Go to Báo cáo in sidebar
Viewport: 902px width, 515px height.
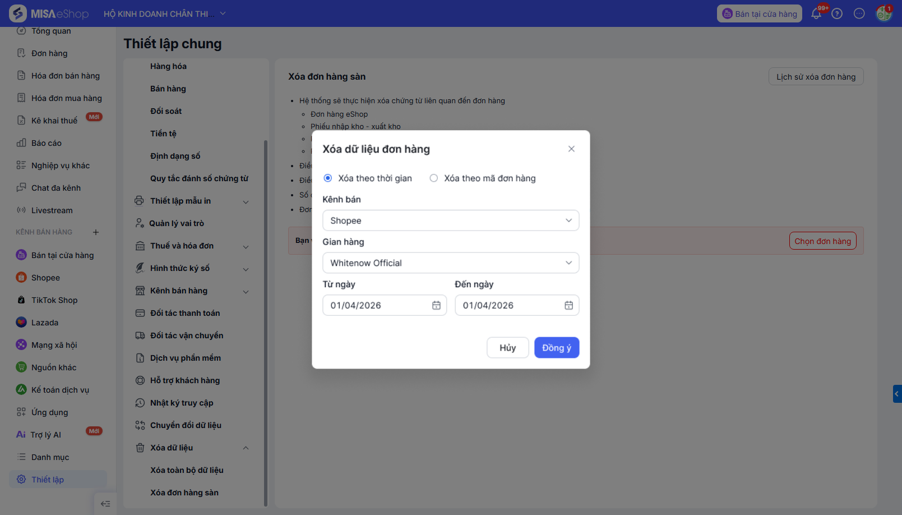47,143
